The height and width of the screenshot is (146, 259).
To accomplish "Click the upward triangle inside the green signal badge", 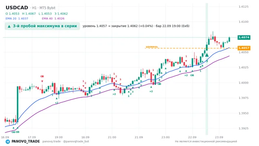I will tap(9, 26).
